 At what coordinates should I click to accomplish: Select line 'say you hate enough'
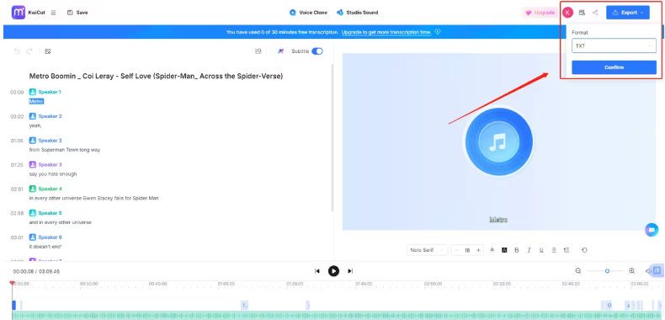click(53, 174)
